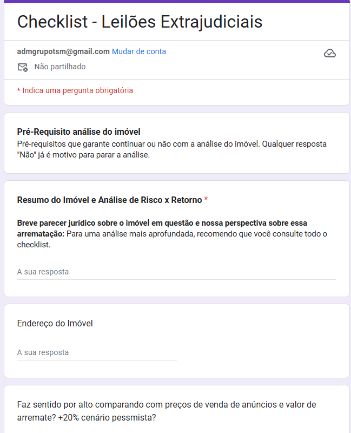Screen dimensions: 351x433
Task: Click the Faz sentido por alto question text
Action: pos(167,411)
